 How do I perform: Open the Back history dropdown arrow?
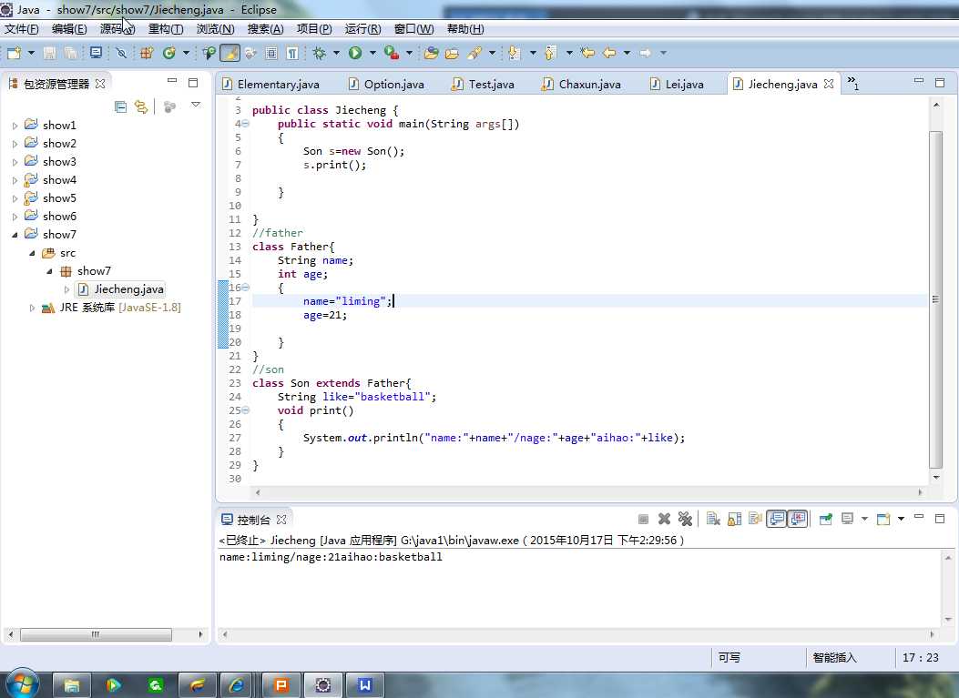point(627,53)
